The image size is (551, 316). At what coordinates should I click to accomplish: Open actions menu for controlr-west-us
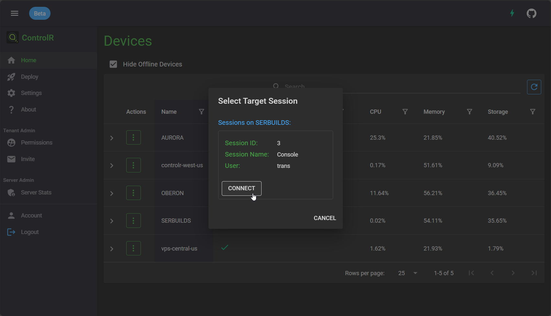133,165
